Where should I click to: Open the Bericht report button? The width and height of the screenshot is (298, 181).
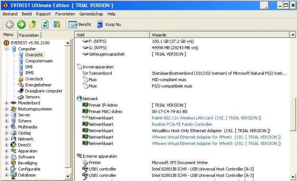coord(79,25)
